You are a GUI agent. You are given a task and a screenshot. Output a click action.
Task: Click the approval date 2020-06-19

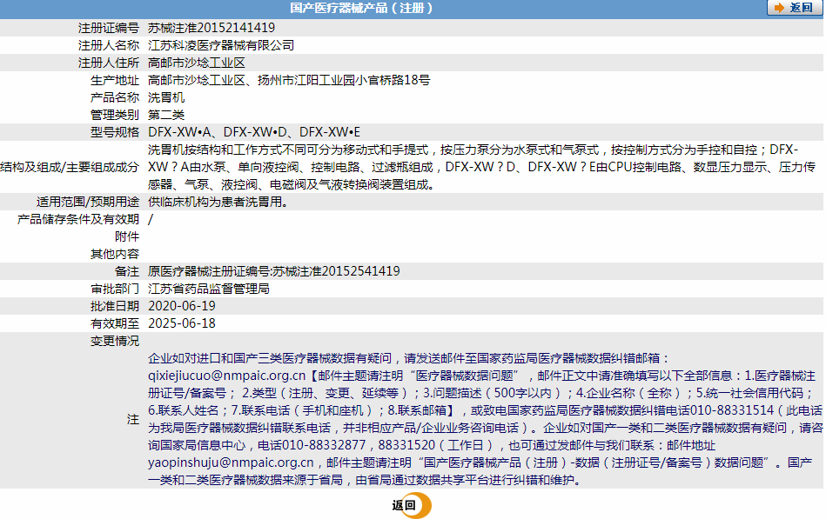[182, 306]
